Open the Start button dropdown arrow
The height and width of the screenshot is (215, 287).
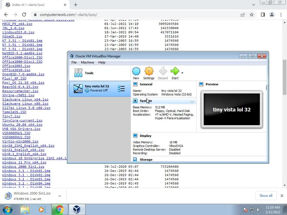click(182, 73)
